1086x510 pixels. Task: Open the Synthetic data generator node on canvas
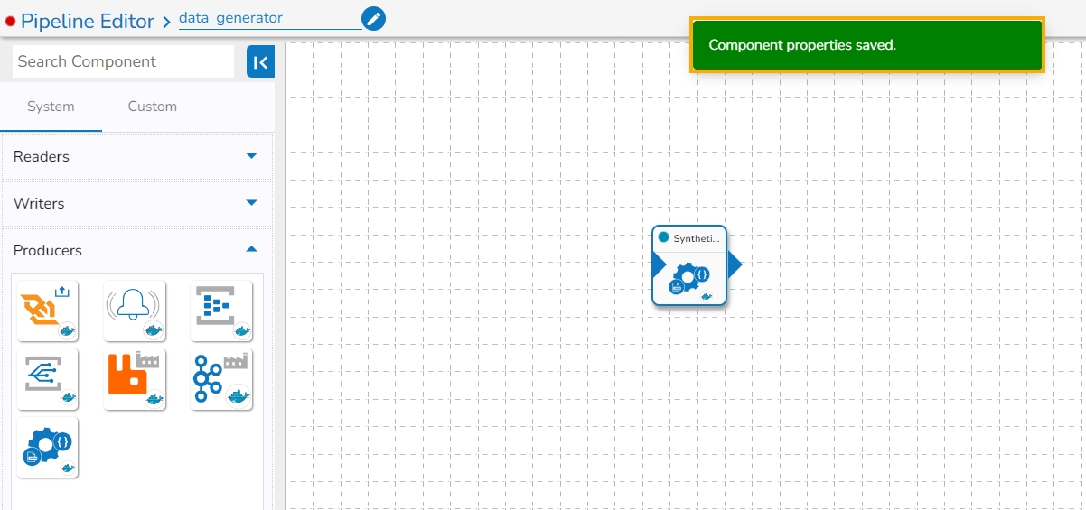coord(689,265)
